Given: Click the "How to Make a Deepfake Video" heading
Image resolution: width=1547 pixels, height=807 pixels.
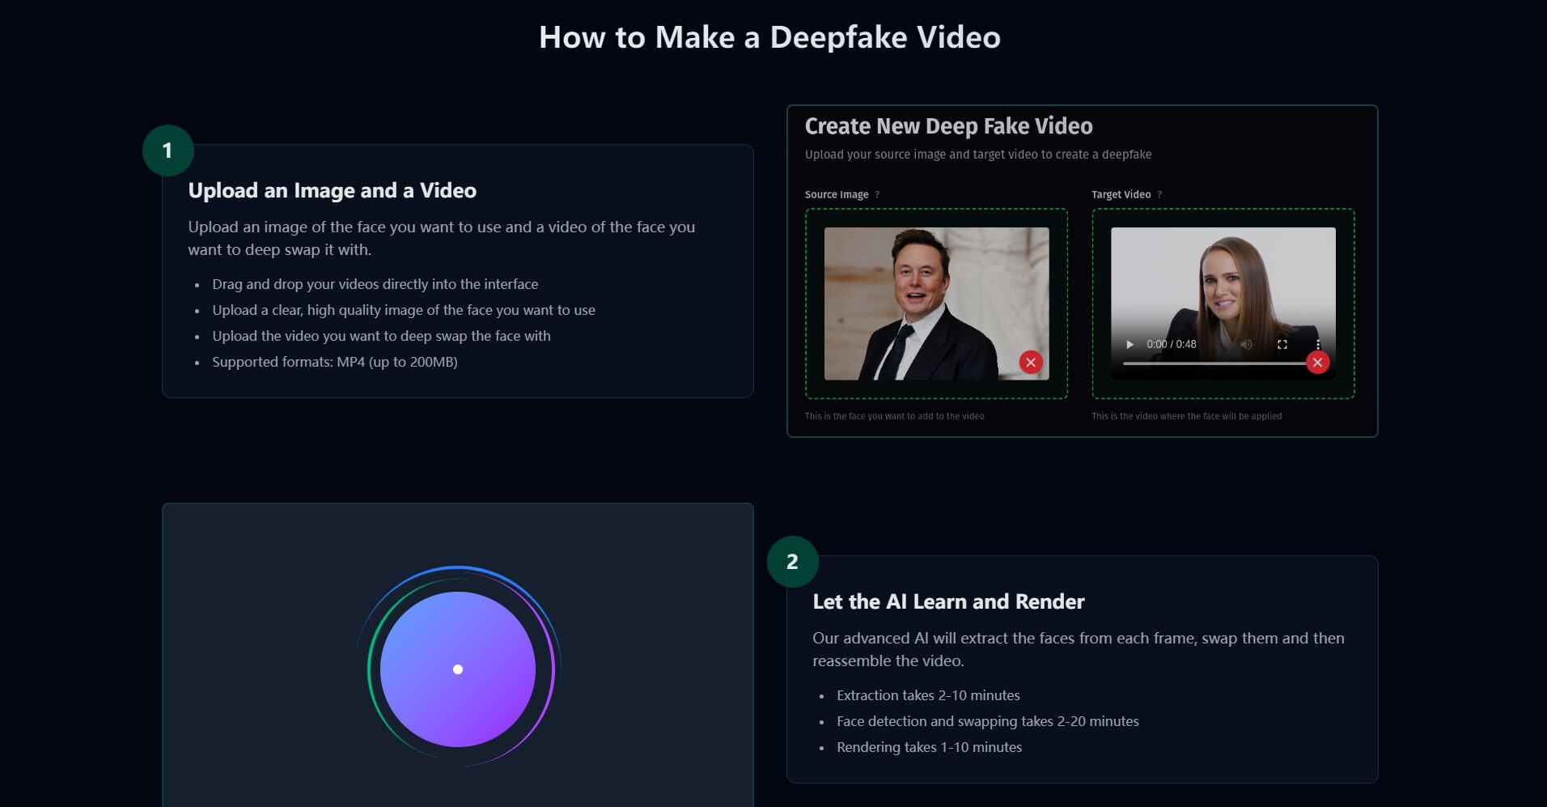Looking at the screenshot, I should [x=769, y=37].
